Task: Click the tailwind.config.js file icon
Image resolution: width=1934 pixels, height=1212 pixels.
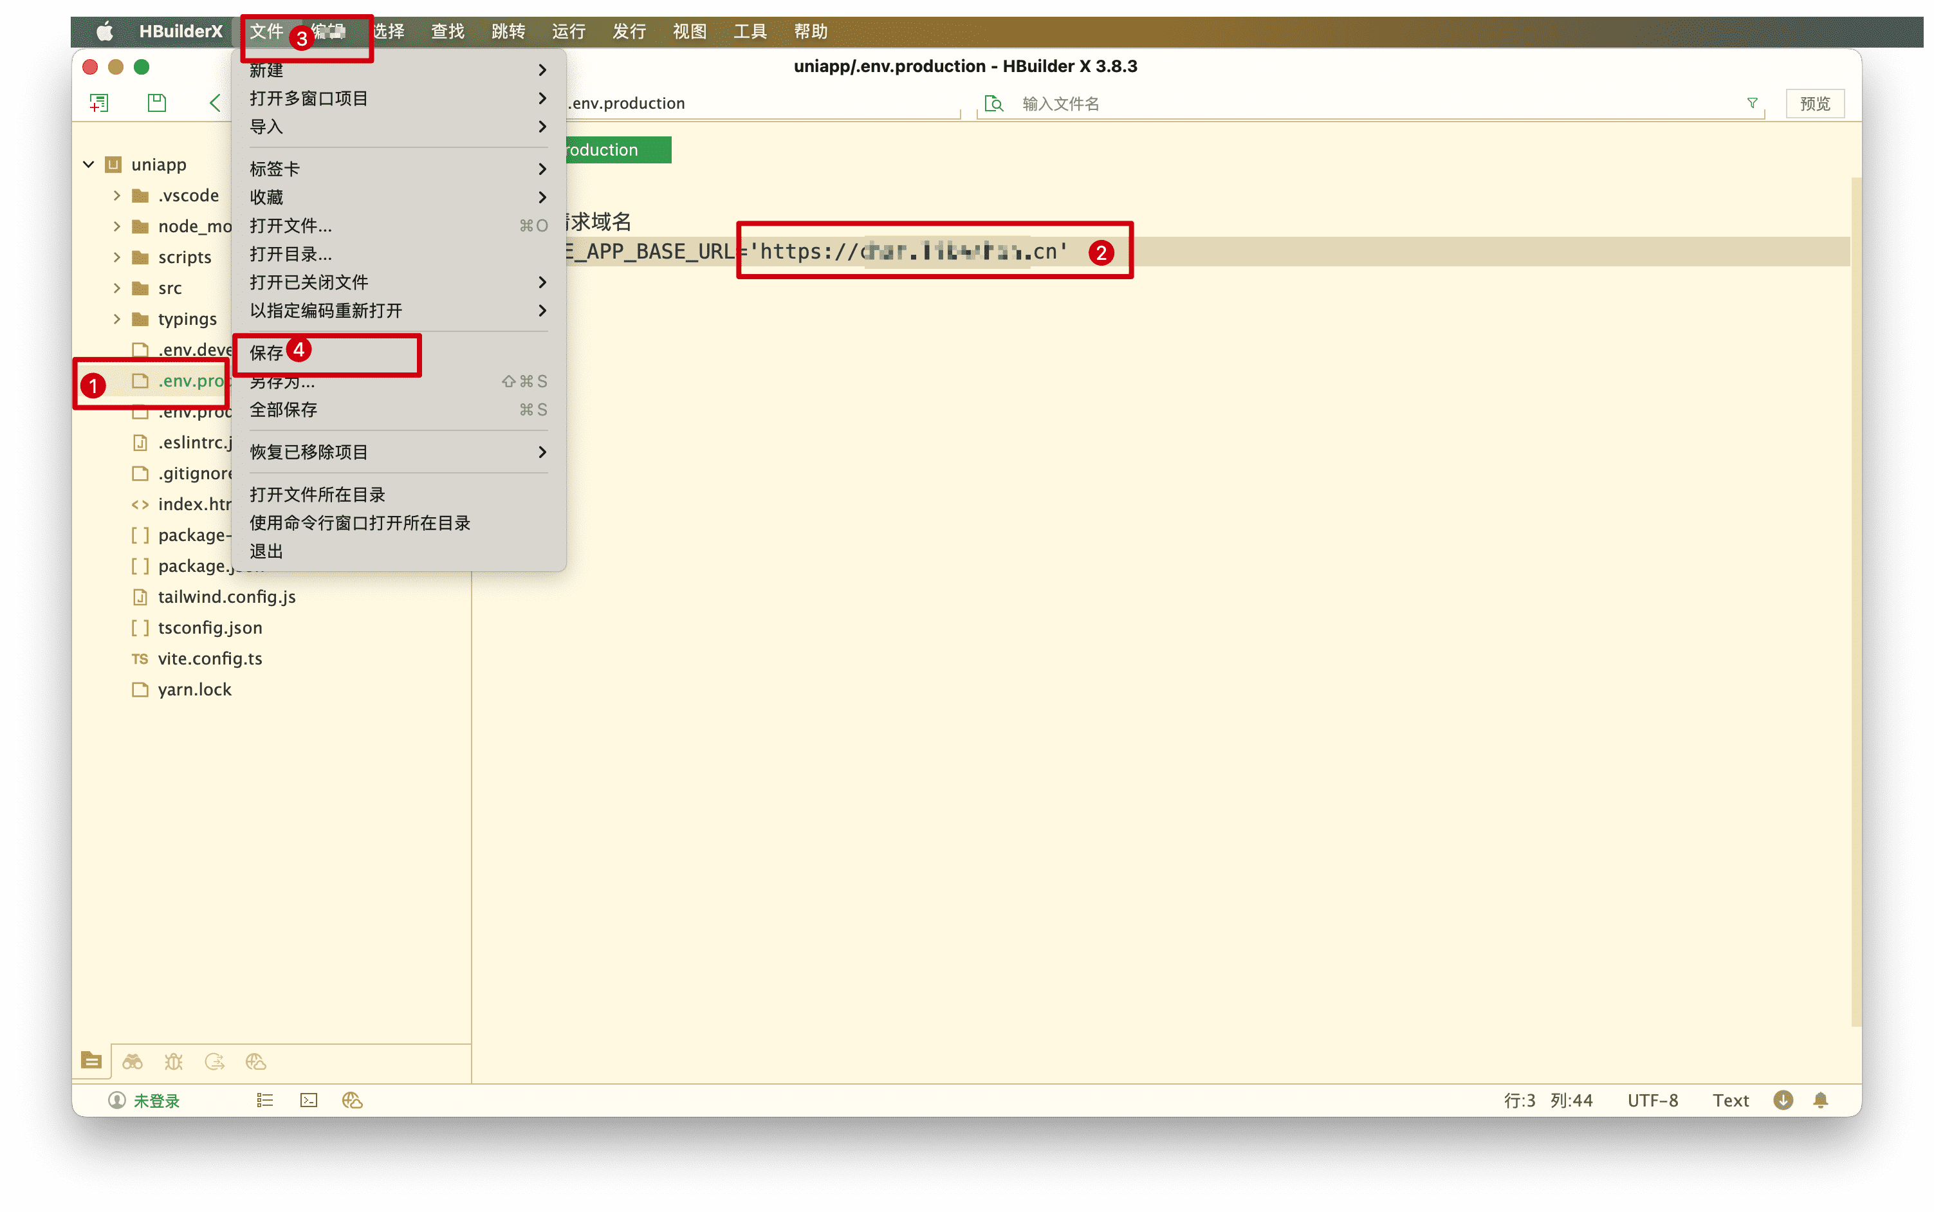Action: coord(140,597)
